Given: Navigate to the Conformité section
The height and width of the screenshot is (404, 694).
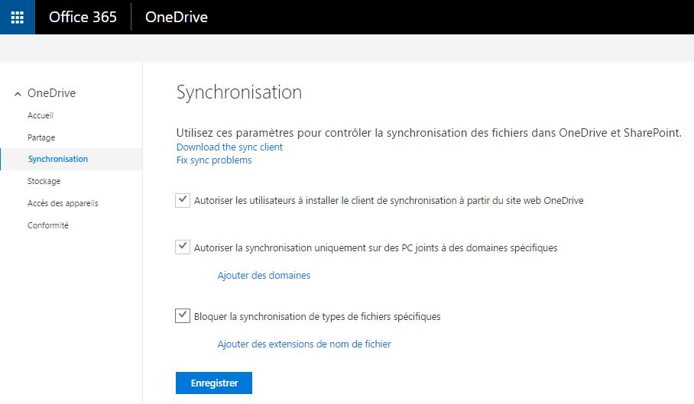Looking at the screenshot, I should pos(48,225).
